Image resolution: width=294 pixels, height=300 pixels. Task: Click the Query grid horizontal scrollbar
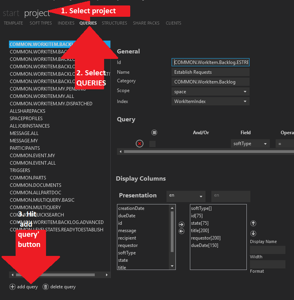click(209, 151)
